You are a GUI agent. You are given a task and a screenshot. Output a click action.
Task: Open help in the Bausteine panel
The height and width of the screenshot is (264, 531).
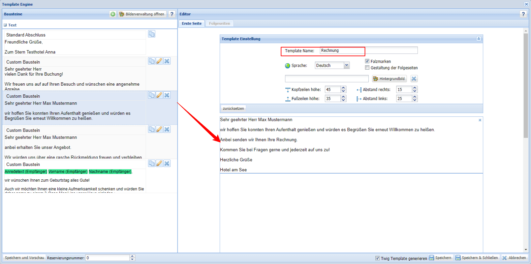[172, 14]
